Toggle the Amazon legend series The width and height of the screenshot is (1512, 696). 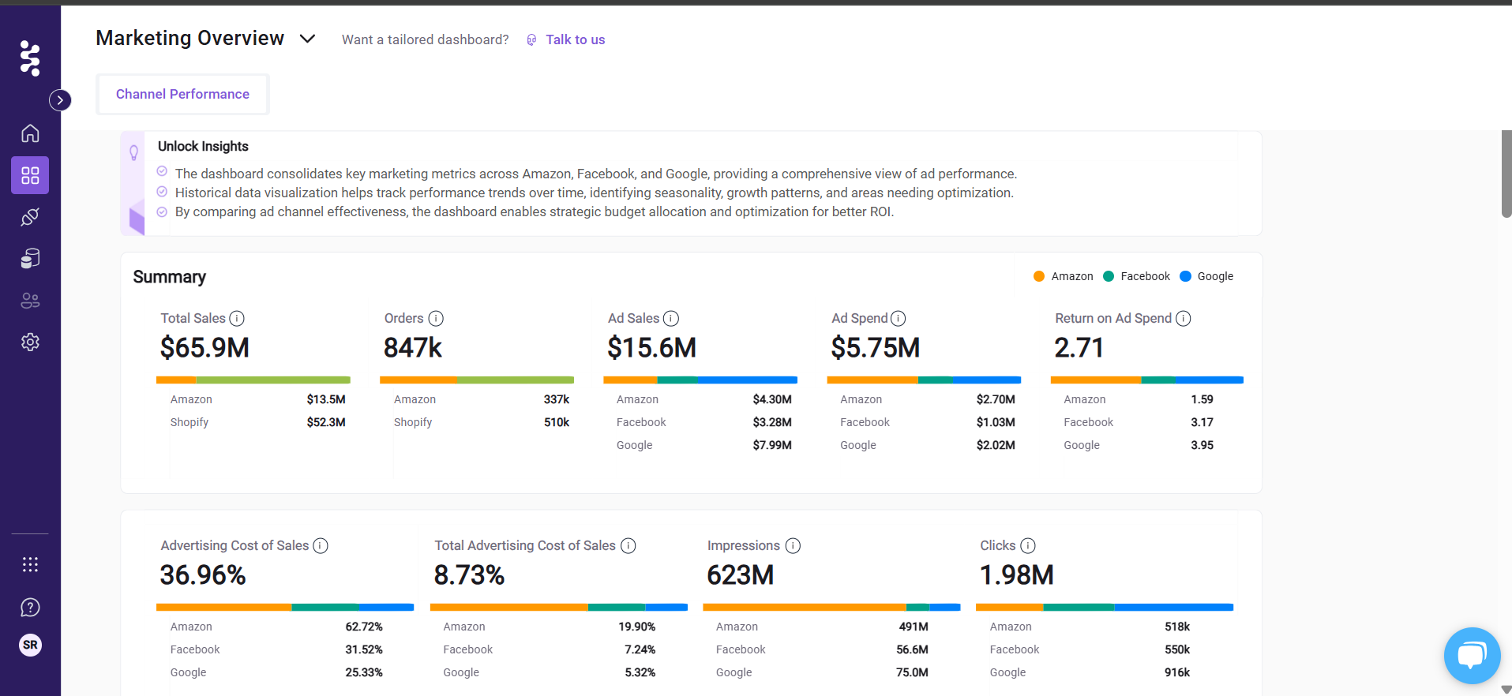pos(1064,276)
